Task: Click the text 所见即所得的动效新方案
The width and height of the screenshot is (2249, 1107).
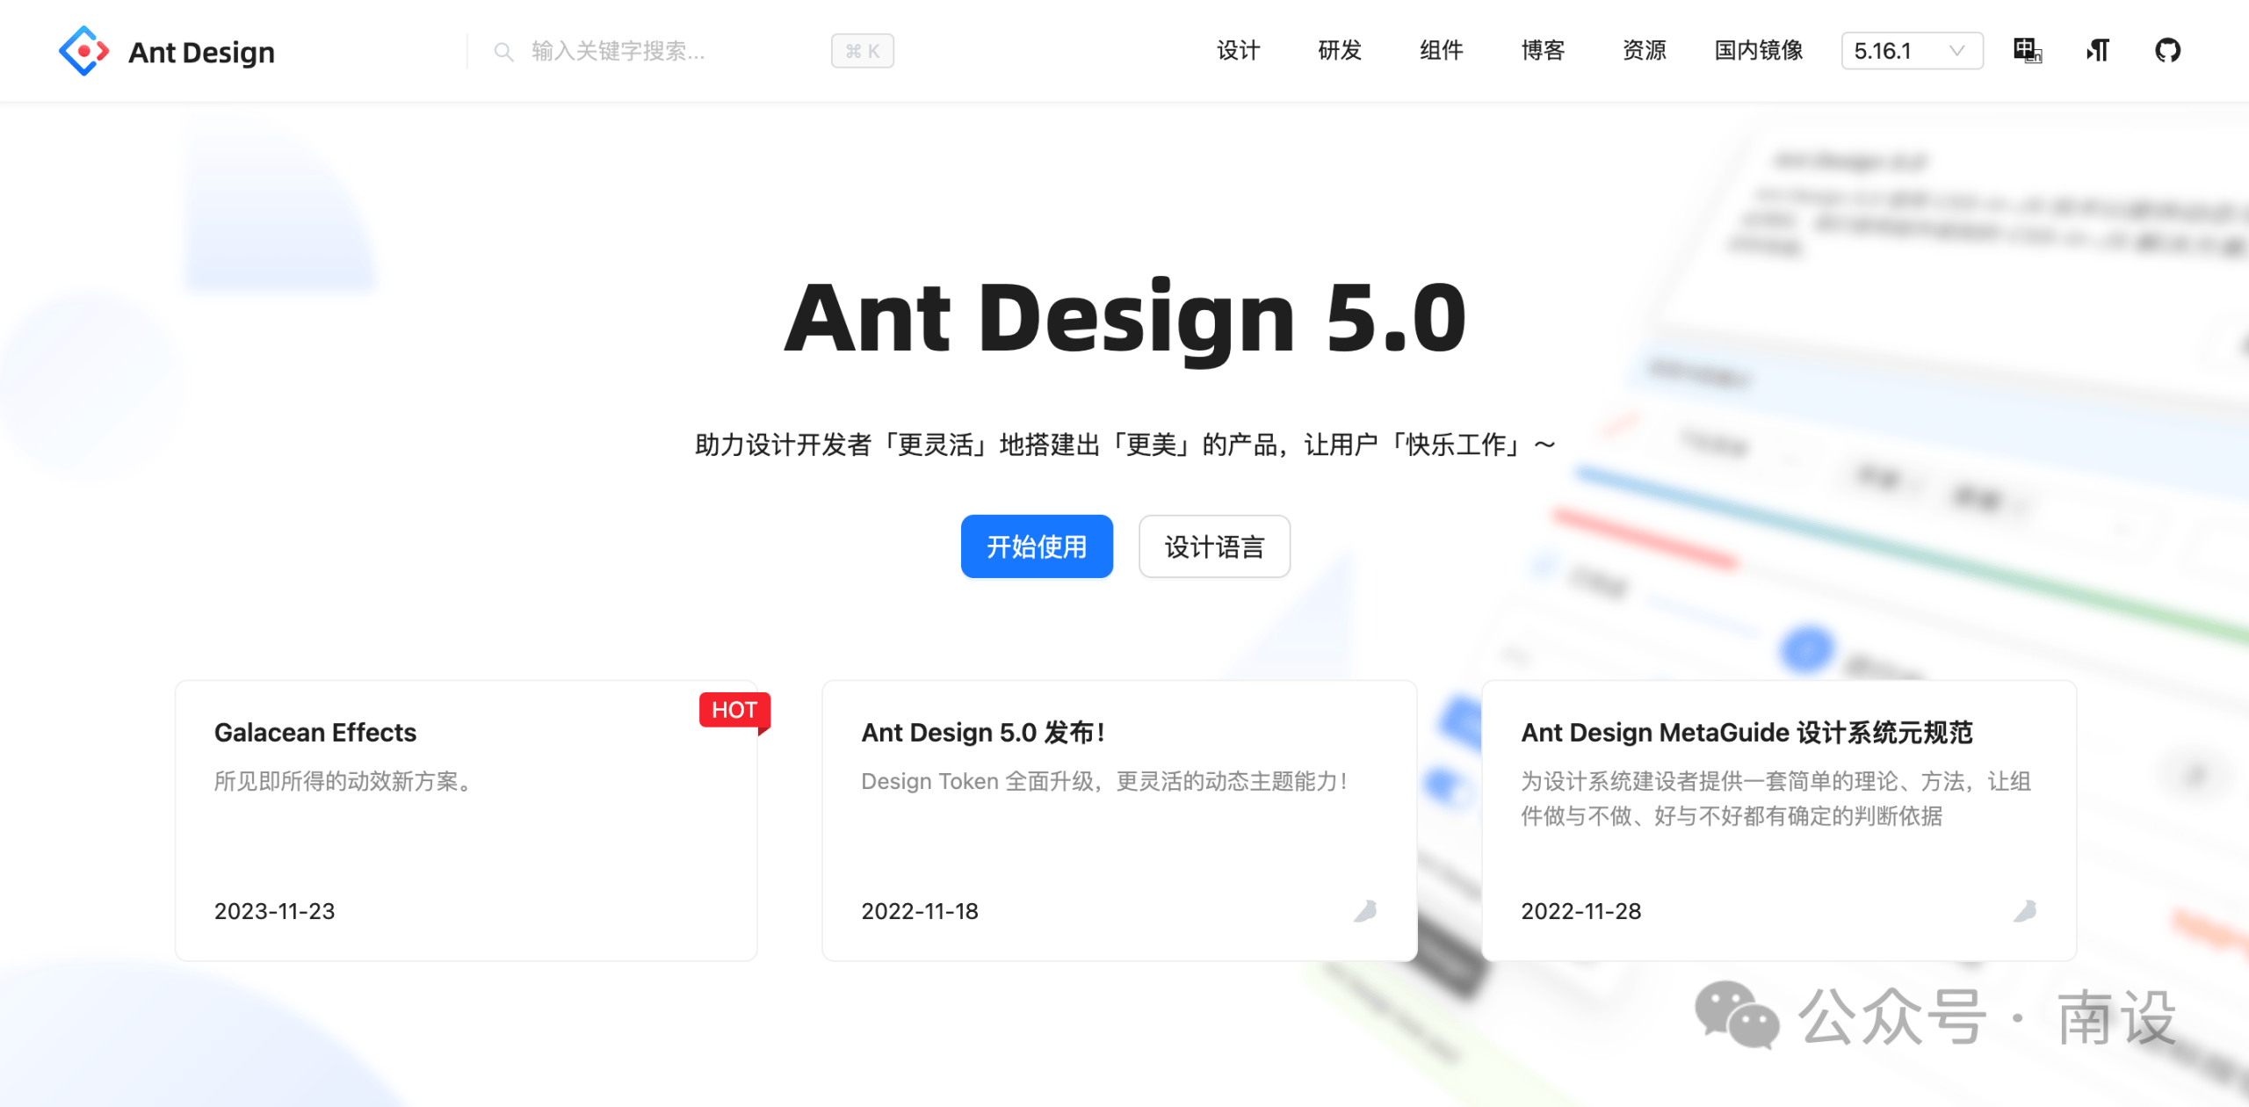Action: point(343,781)
